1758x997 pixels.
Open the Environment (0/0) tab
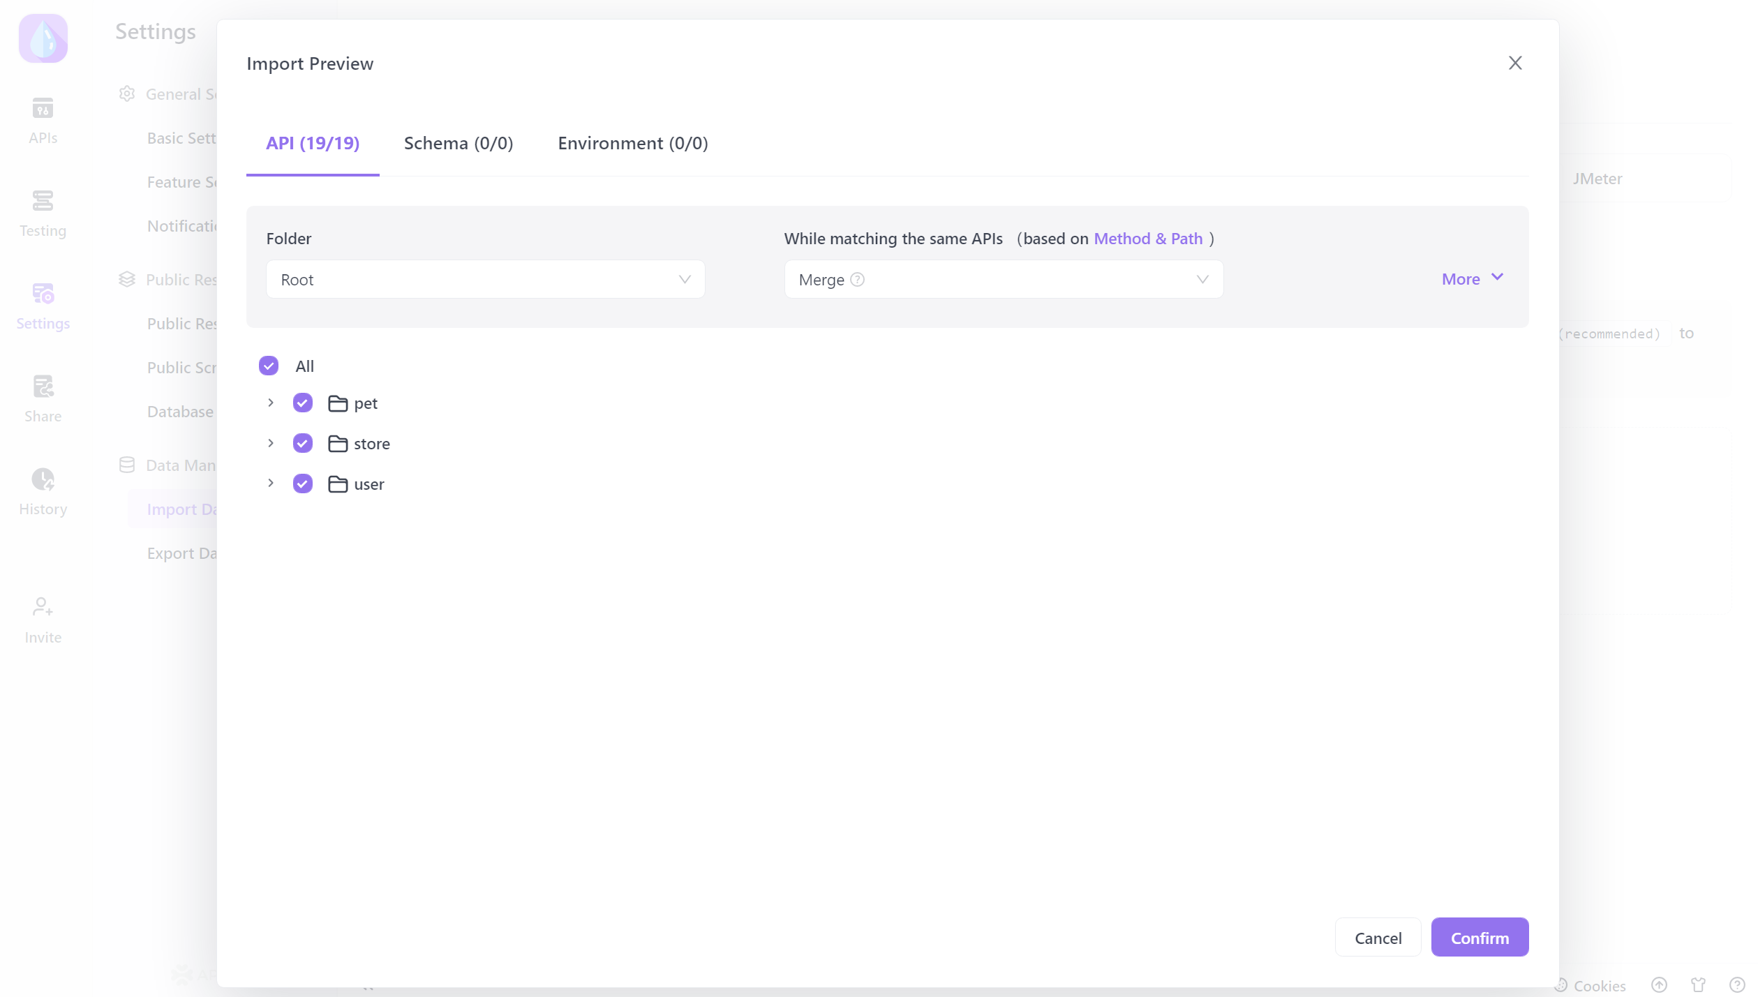pyautogui.click(x=633, y=143)
